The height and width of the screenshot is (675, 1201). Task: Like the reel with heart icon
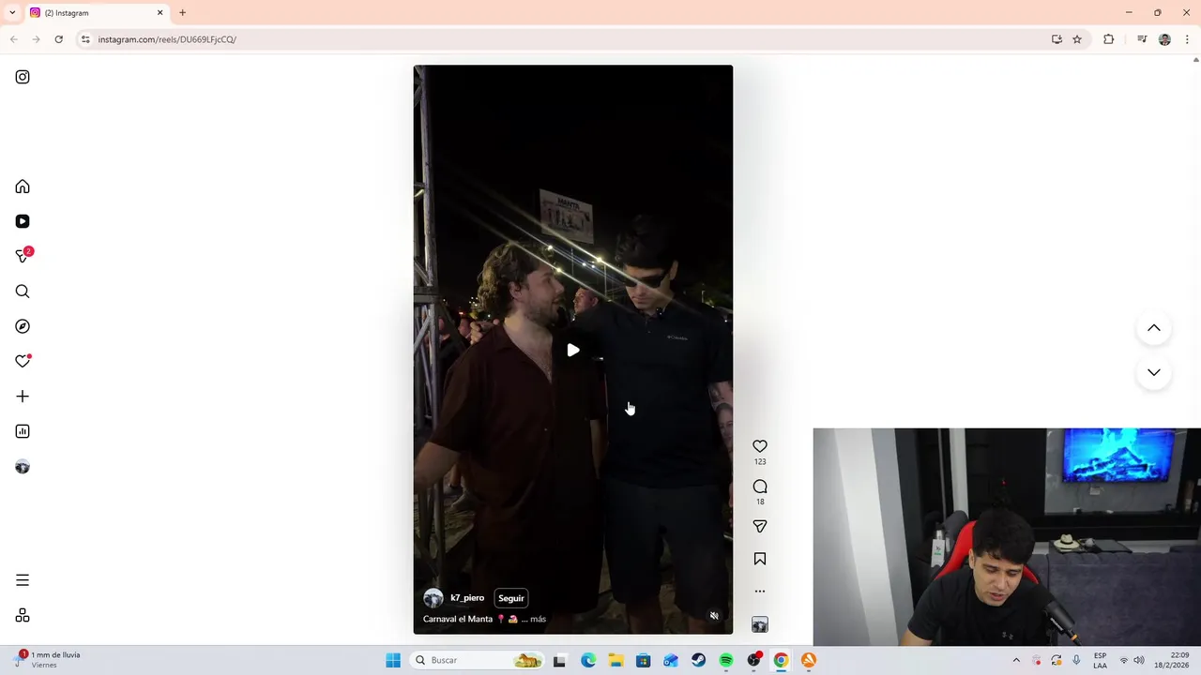click(760, 446)
